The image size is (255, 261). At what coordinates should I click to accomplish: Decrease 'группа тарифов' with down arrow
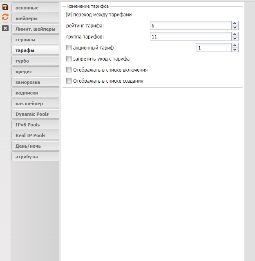[x=235, y=39]
